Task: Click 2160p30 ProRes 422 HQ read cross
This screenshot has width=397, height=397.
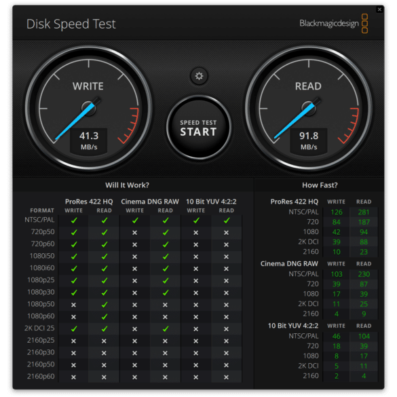Action: point(104,353)
